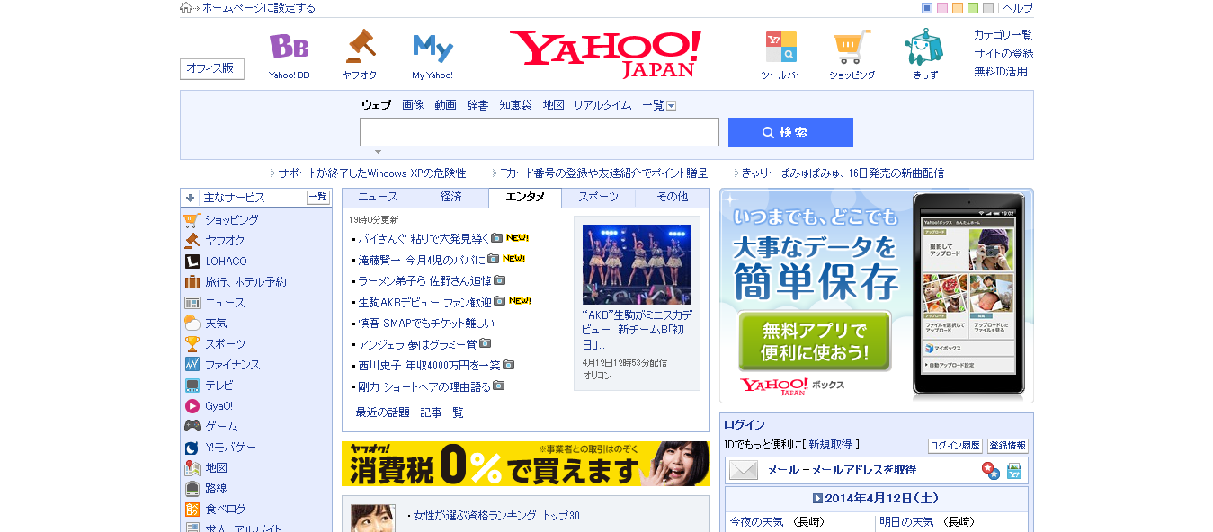Click the オフィス版 button
This screenshot has width=1213, height=532.
(212, 69)
